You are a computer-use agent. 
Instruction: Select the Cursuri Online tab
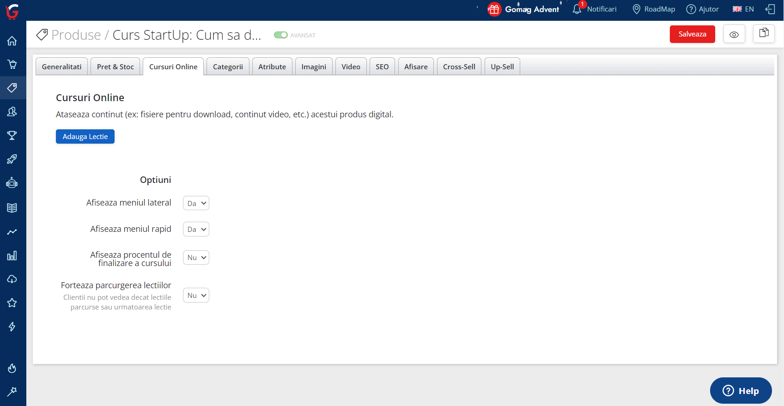pos(173,67)
